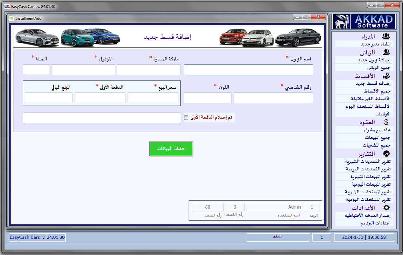The image size is (403, 255).
Task: Enable the تم إستلام الدفعة الأولى checkbox
Action: pos(186,117)
